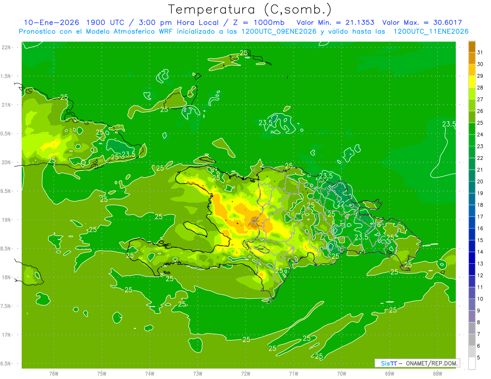Click the color scale value '26'
Viewport: 491px width, 379px height.
point(480,111)
